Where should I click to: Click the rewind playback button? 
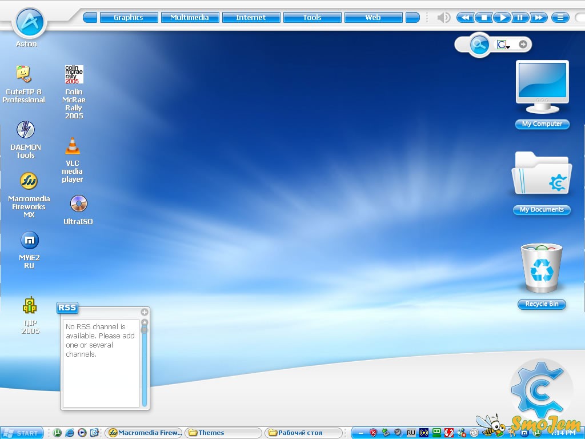click(x=465, y=18)
